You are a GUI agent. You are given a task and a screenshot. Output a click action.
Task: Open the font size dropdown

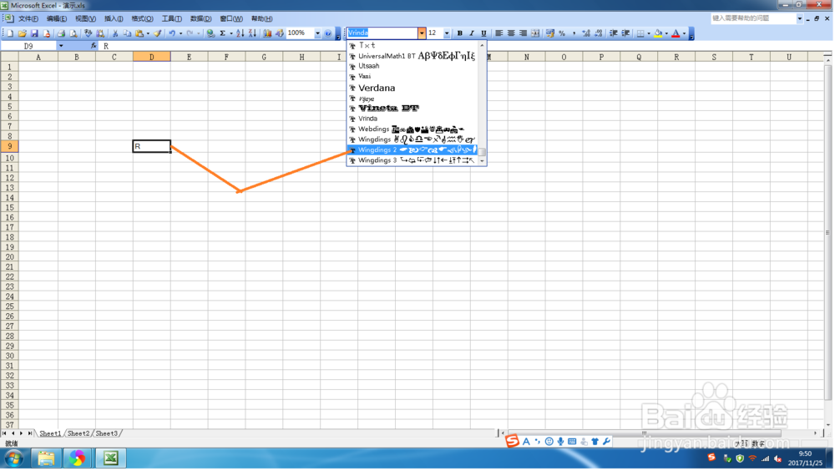click(x=447, y=33)
